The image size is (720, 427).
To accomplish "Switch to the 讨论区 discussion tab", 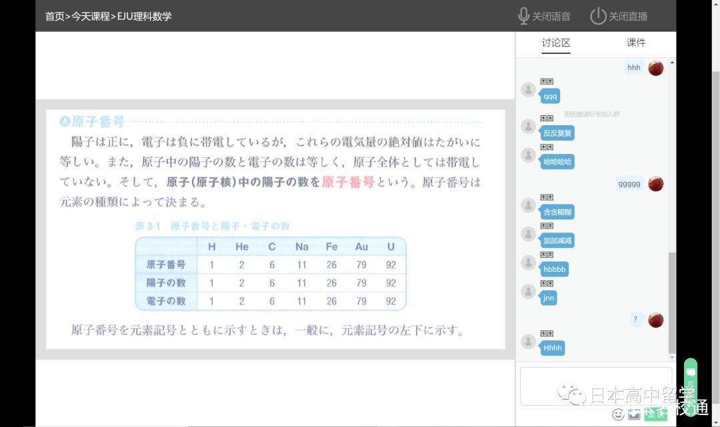I will tap(555, 43).
